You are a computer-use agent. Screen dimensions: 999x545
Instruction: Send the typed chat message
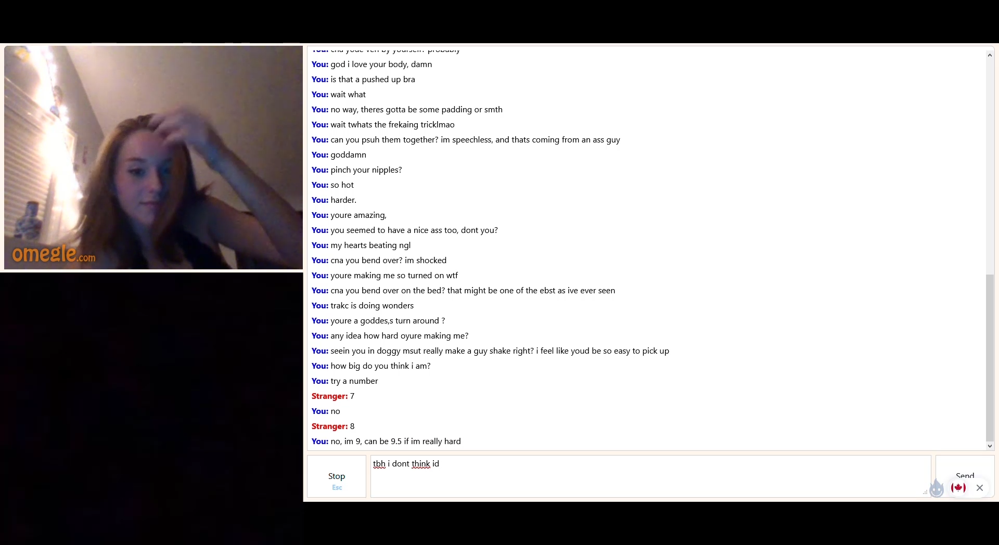(x=965, y=476)
